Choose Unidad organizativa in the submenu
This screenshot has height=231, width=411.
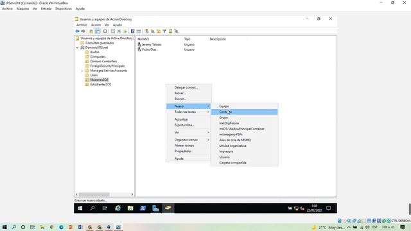point(244,146)
